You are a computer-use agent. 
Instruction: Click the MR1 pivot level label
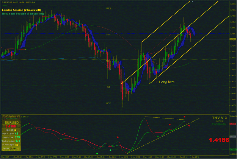[x=108, y=9]
